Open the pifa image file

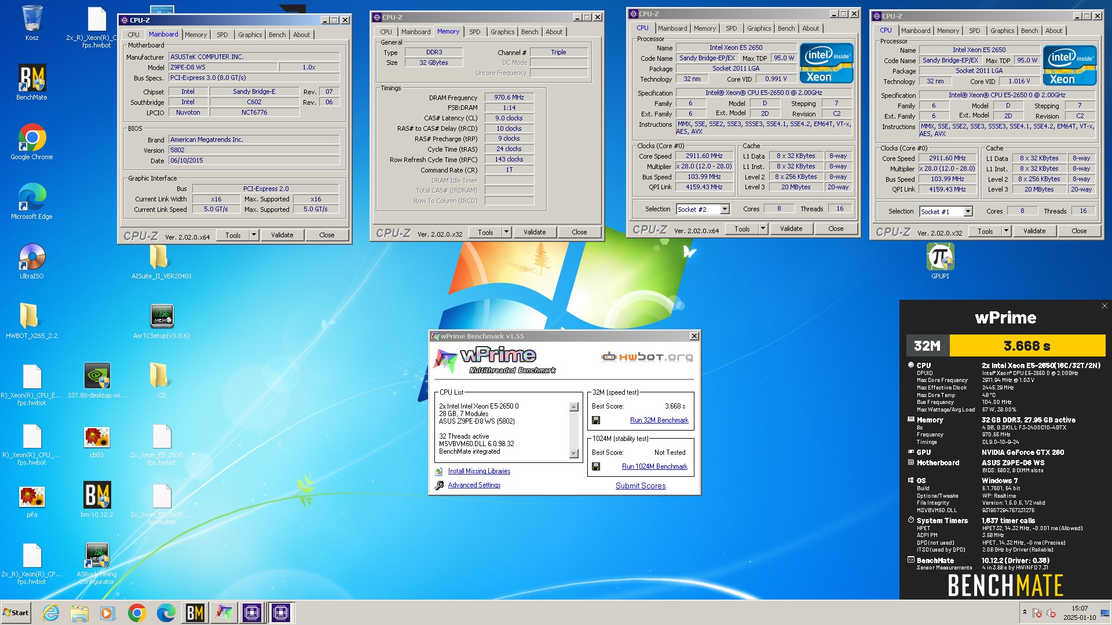pyautogui.click(x=32, y=502)
